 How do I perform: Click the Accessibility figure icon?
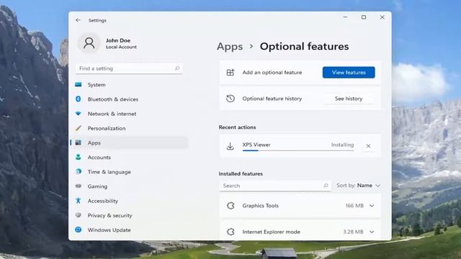79,201
